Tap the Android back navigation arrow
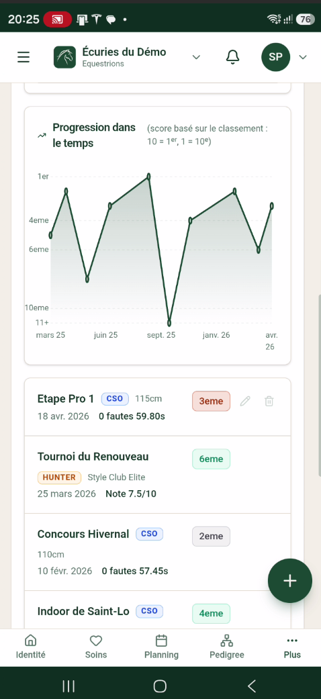This screenshot has width=321, height=699. tap(252, 686)
